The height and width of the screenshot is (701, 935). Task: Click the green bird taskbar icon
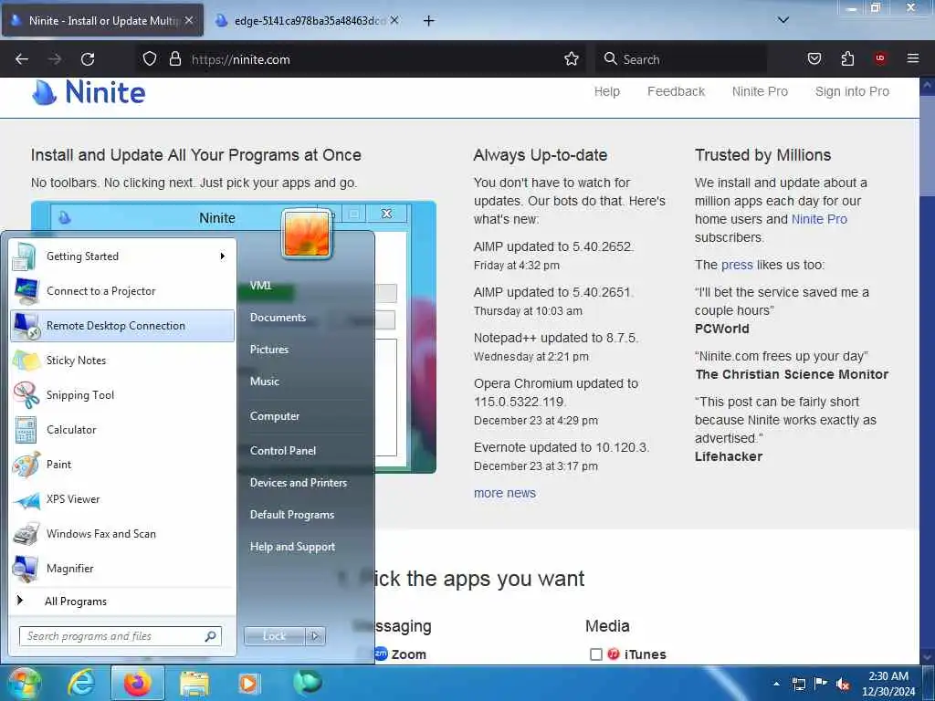coord(307,682)
